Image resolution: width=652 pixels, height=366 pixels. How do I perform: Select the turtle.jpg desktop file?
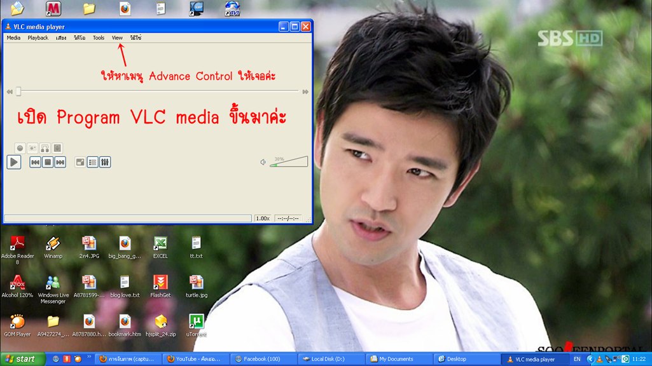197,287
